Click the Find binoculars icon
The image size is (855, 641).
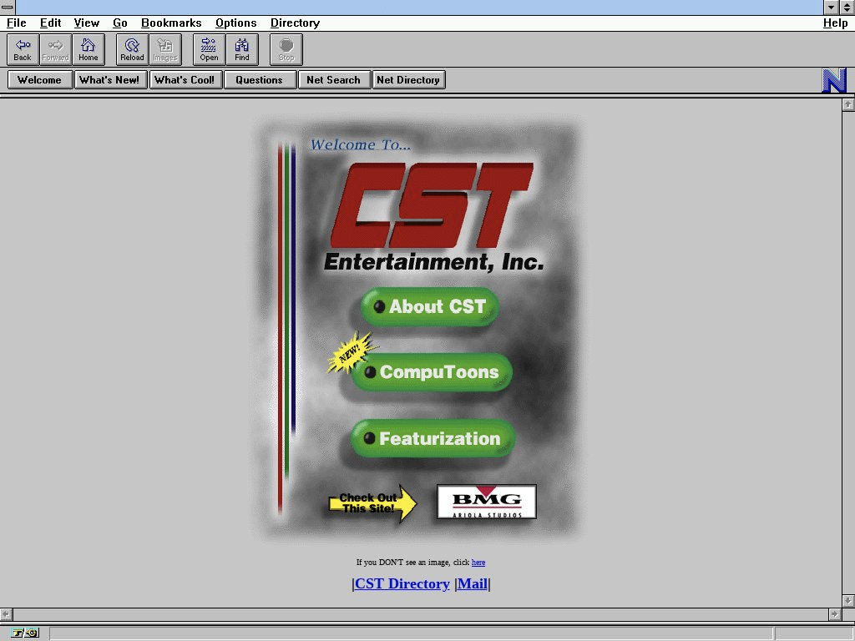[242, 49]
